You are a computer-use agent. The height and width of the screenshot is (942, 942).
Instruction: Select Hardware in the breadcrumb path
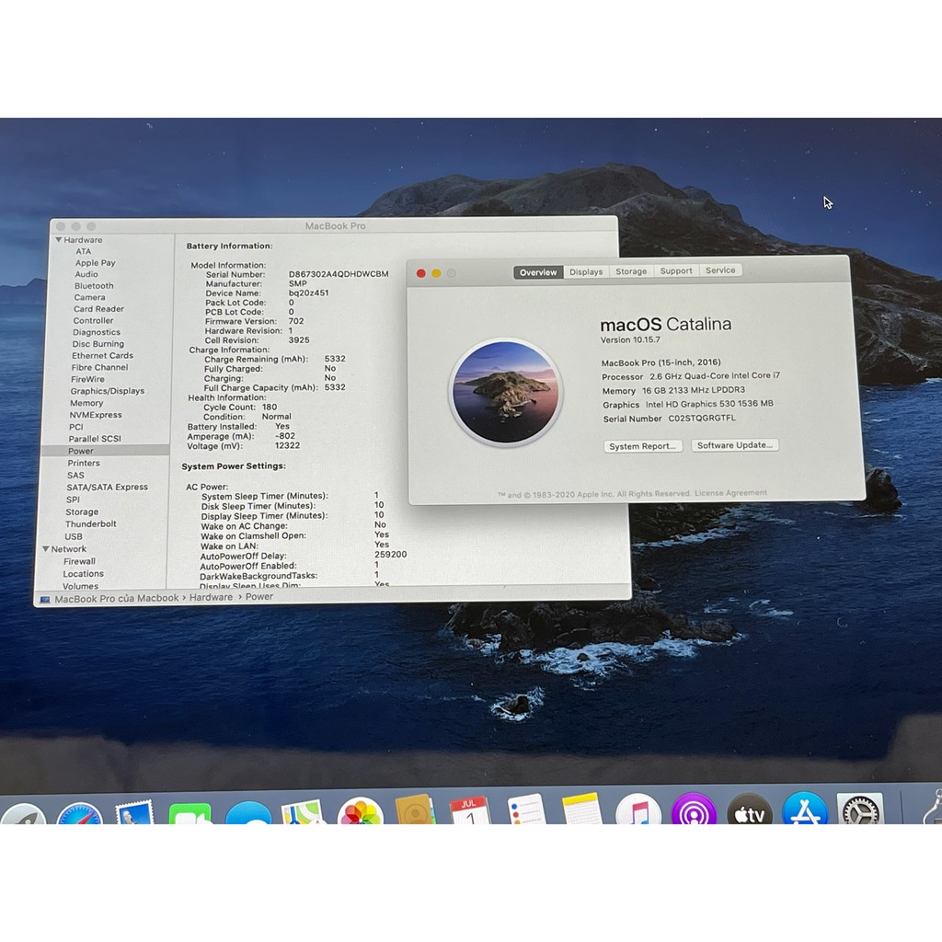pos(211,596)
